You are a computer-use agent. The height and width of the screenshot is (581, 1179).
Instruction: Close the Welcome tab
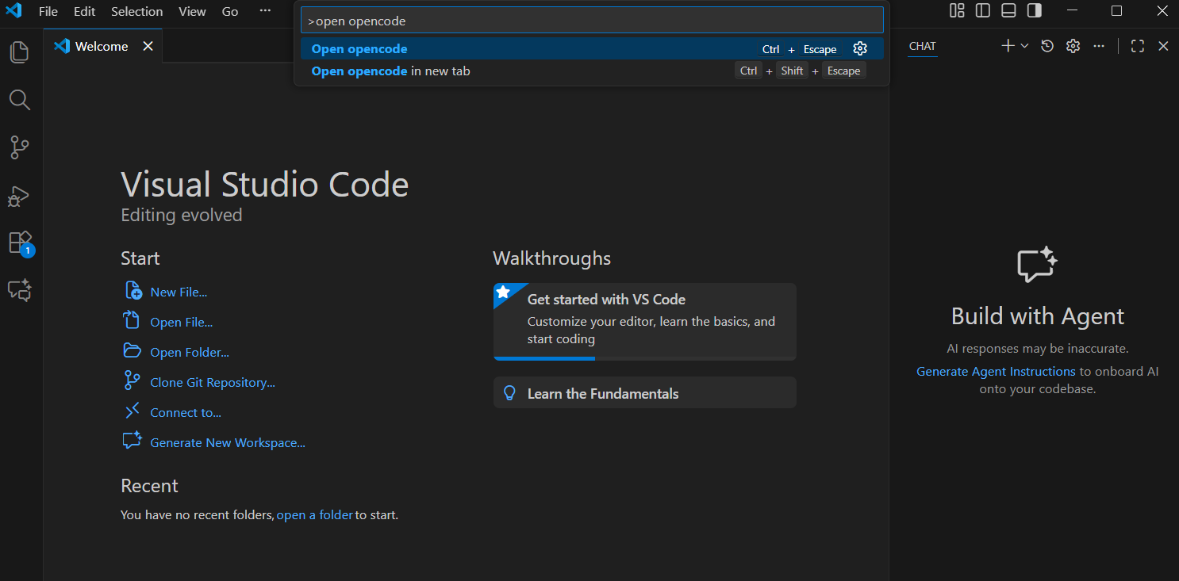148,46
